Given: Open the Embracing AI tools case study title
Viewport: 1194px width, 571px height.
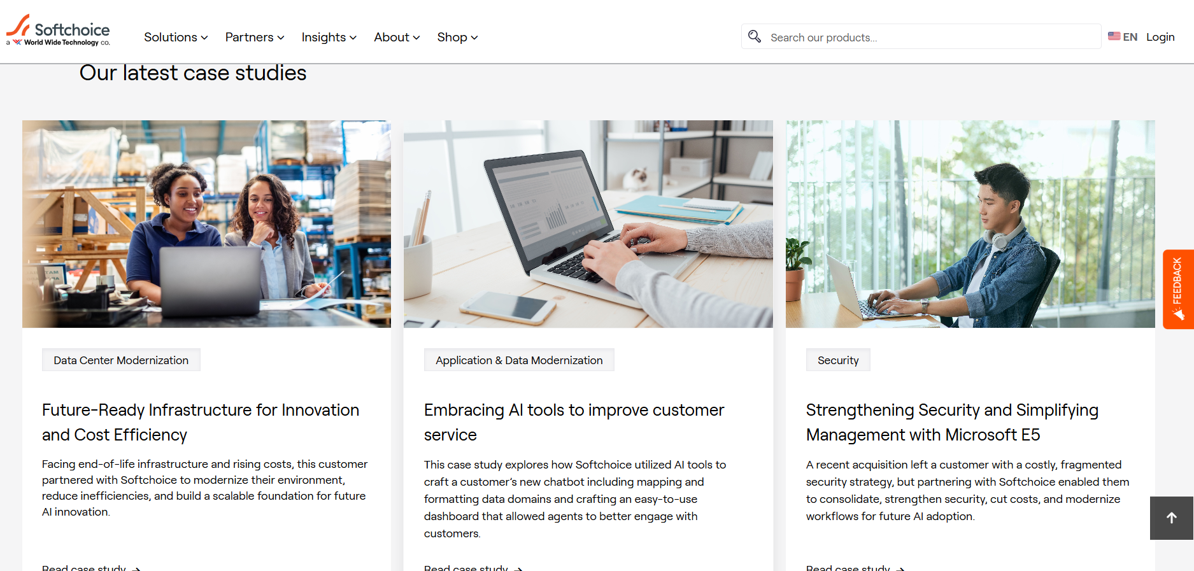Looking at the screenshot, I should pos(574,422).
